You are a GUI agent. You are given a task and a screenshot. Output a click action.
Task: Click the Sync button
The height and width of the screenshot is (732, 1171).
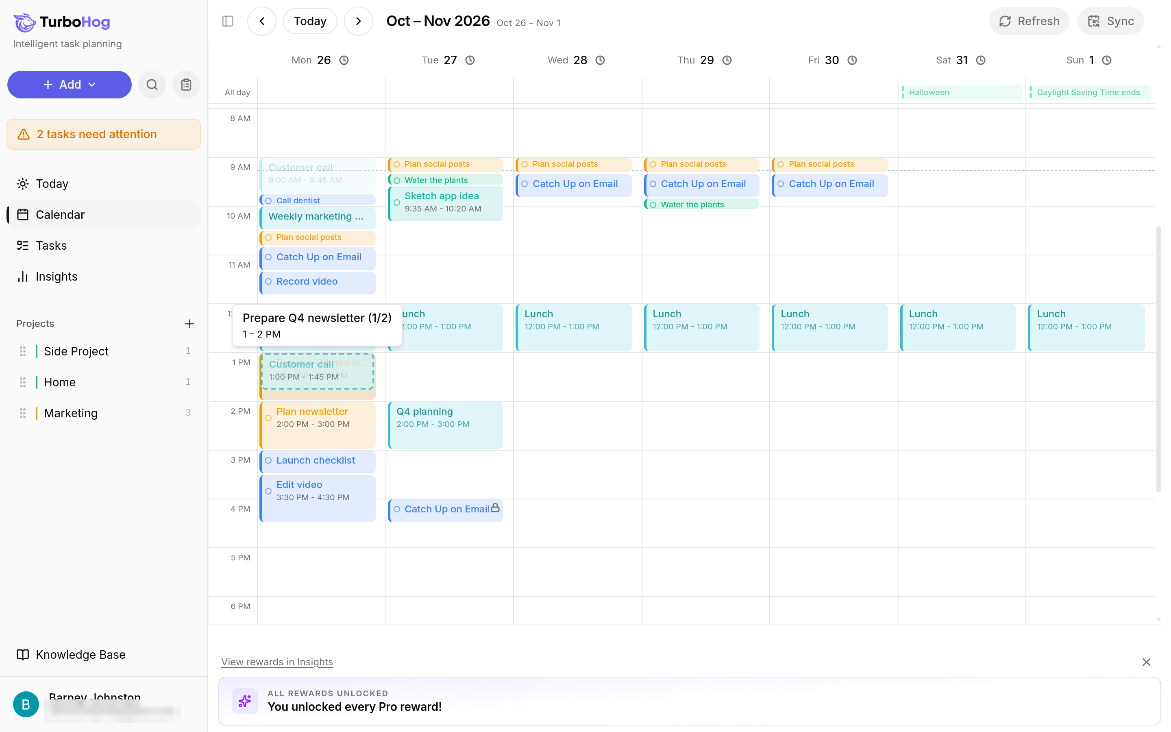tap(1110, 21)
